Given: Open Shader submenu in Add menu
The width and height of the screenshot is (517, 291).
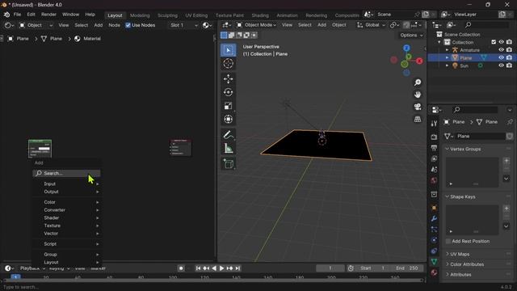Looking at the screenshot, I should (66, 217).
